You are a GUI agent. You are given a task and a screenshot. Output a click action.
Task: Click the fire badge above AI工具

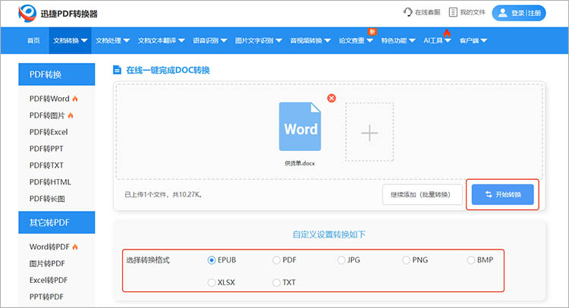[x=447, y=33]
